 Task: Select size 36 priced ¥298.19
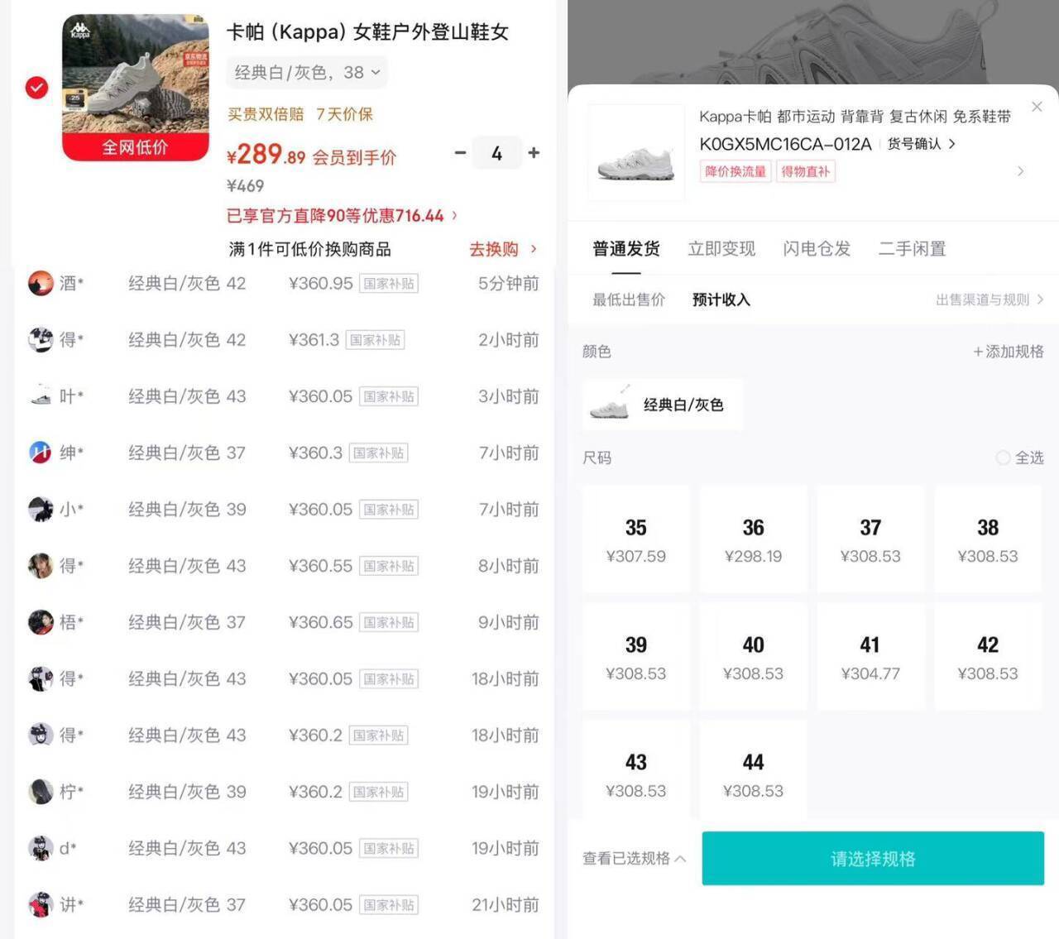[753, 539]
